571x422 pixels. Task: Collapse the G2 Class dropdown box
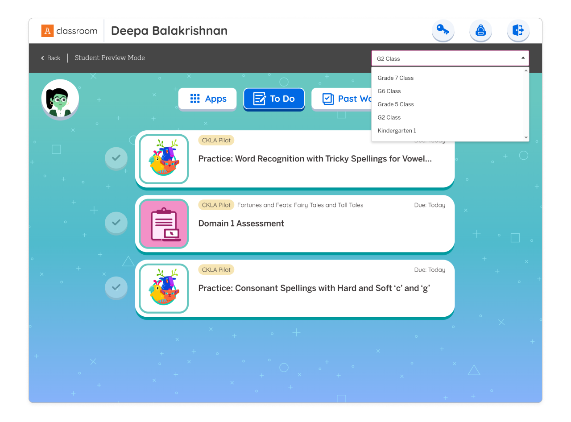450,58
